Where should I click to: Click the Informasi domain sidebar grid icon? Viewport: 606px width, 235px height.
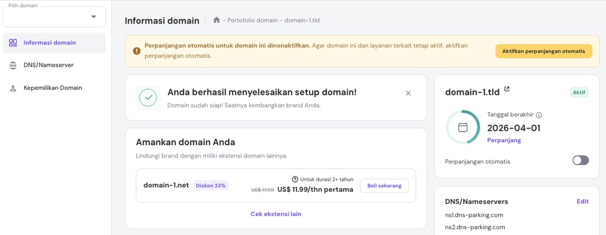click(13, 43)
